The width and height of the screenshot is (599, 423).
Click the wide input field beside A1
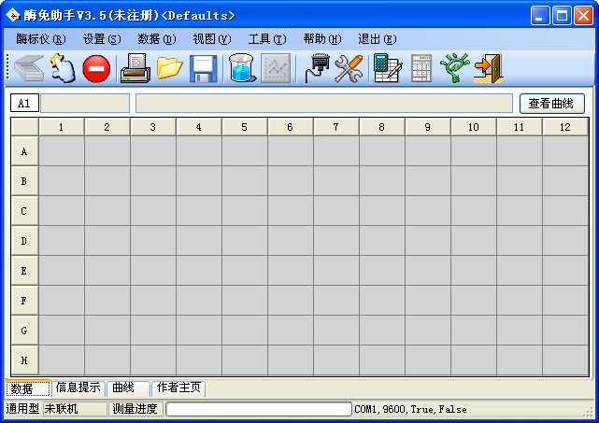click(323, 104)
